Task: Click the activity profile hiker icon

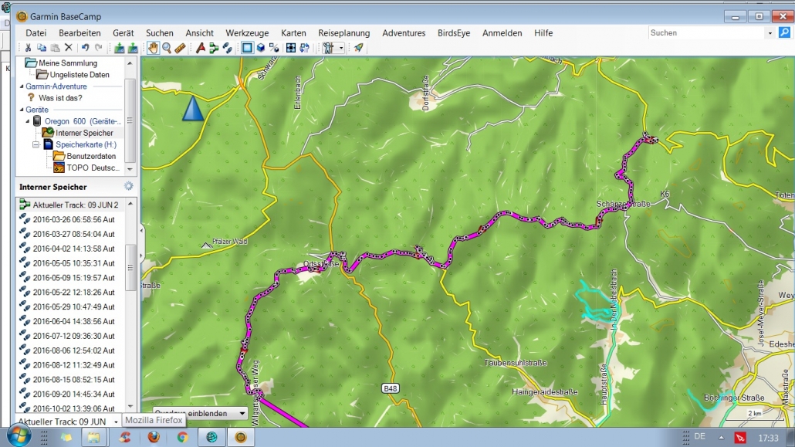Action: pyautogui.click(x=329, y=48)
